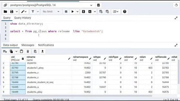Click the save data changes icon
This screenshot has height=101, width=180.
35,51
